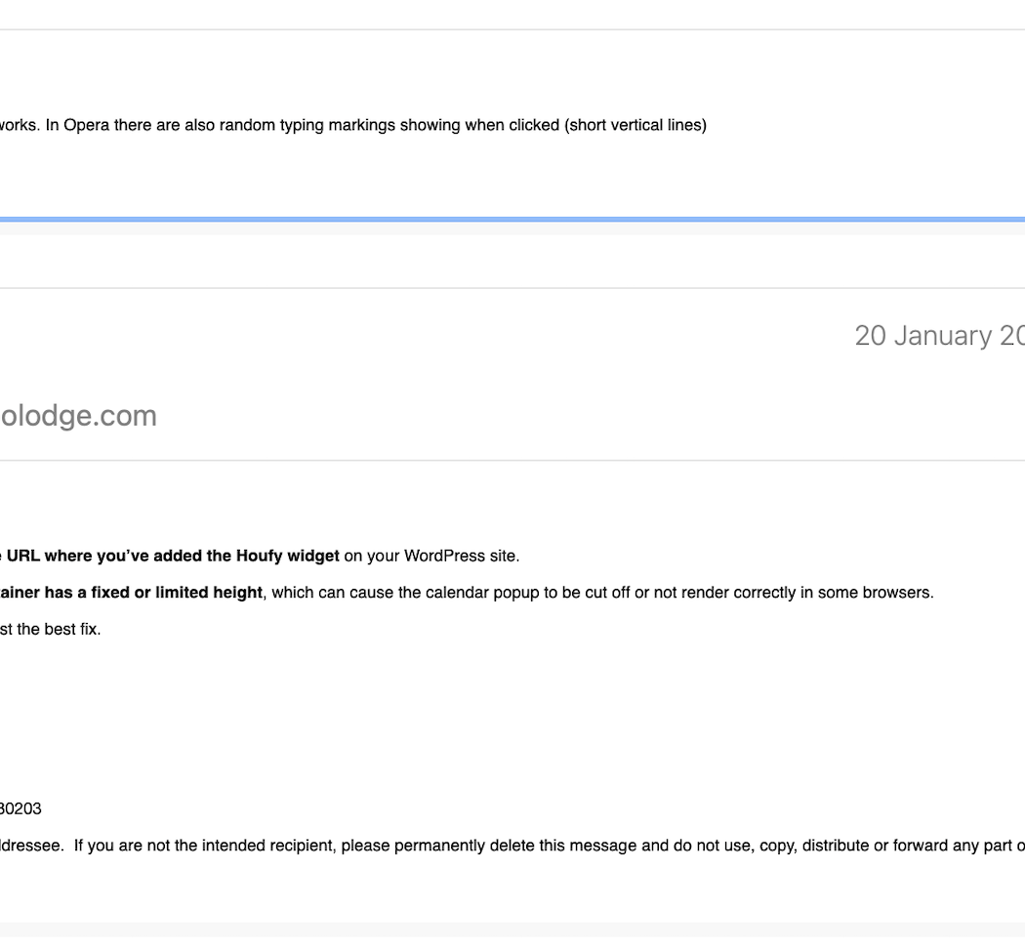Click bold "fixed or limited height" phrase
The image size is (1025, 951).
click(177, 593)
